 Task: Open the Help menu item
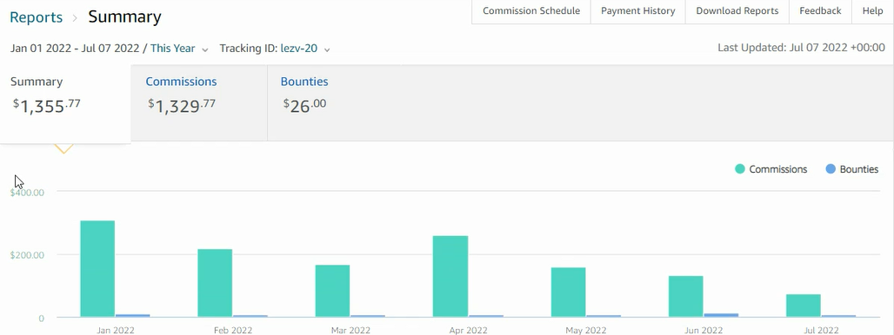click(873, 10)
